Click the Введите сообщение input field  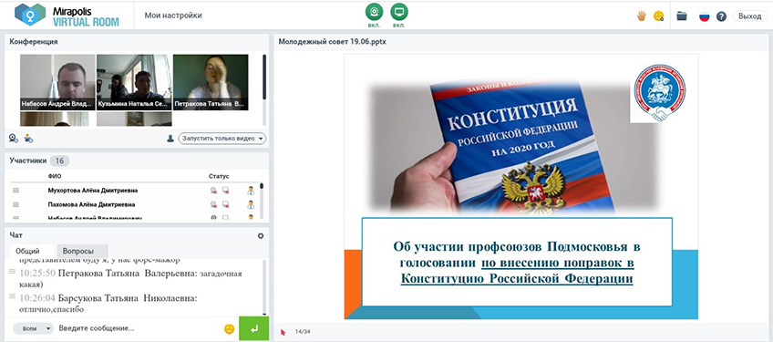(138, 328)
